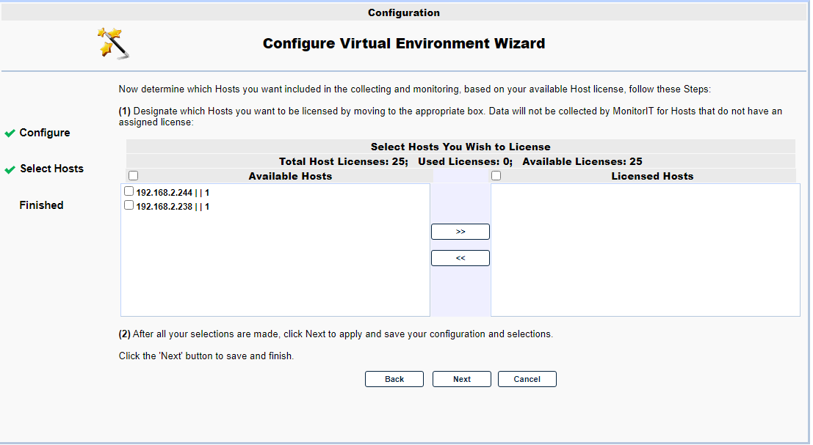813x445 pixels.
Task: Cancel the wizard
Action: pos(527,379)
